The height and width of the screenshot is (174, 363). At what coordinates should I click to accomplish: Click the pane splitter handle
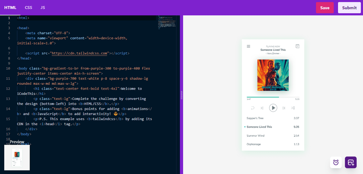[181, 95]
